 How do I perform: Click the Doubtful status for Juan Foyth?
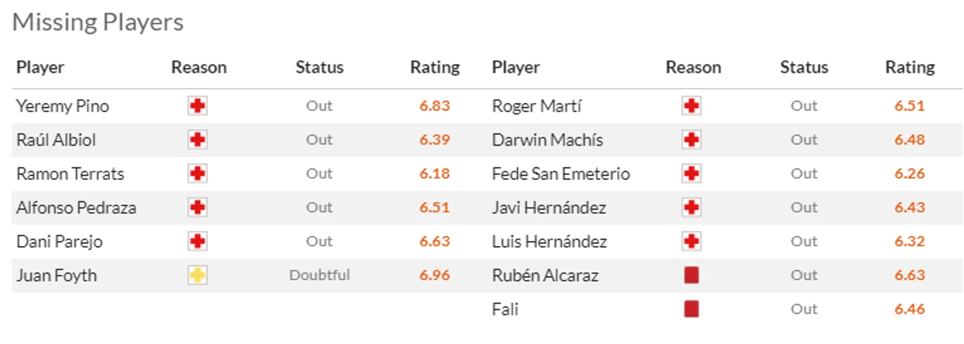320,275
